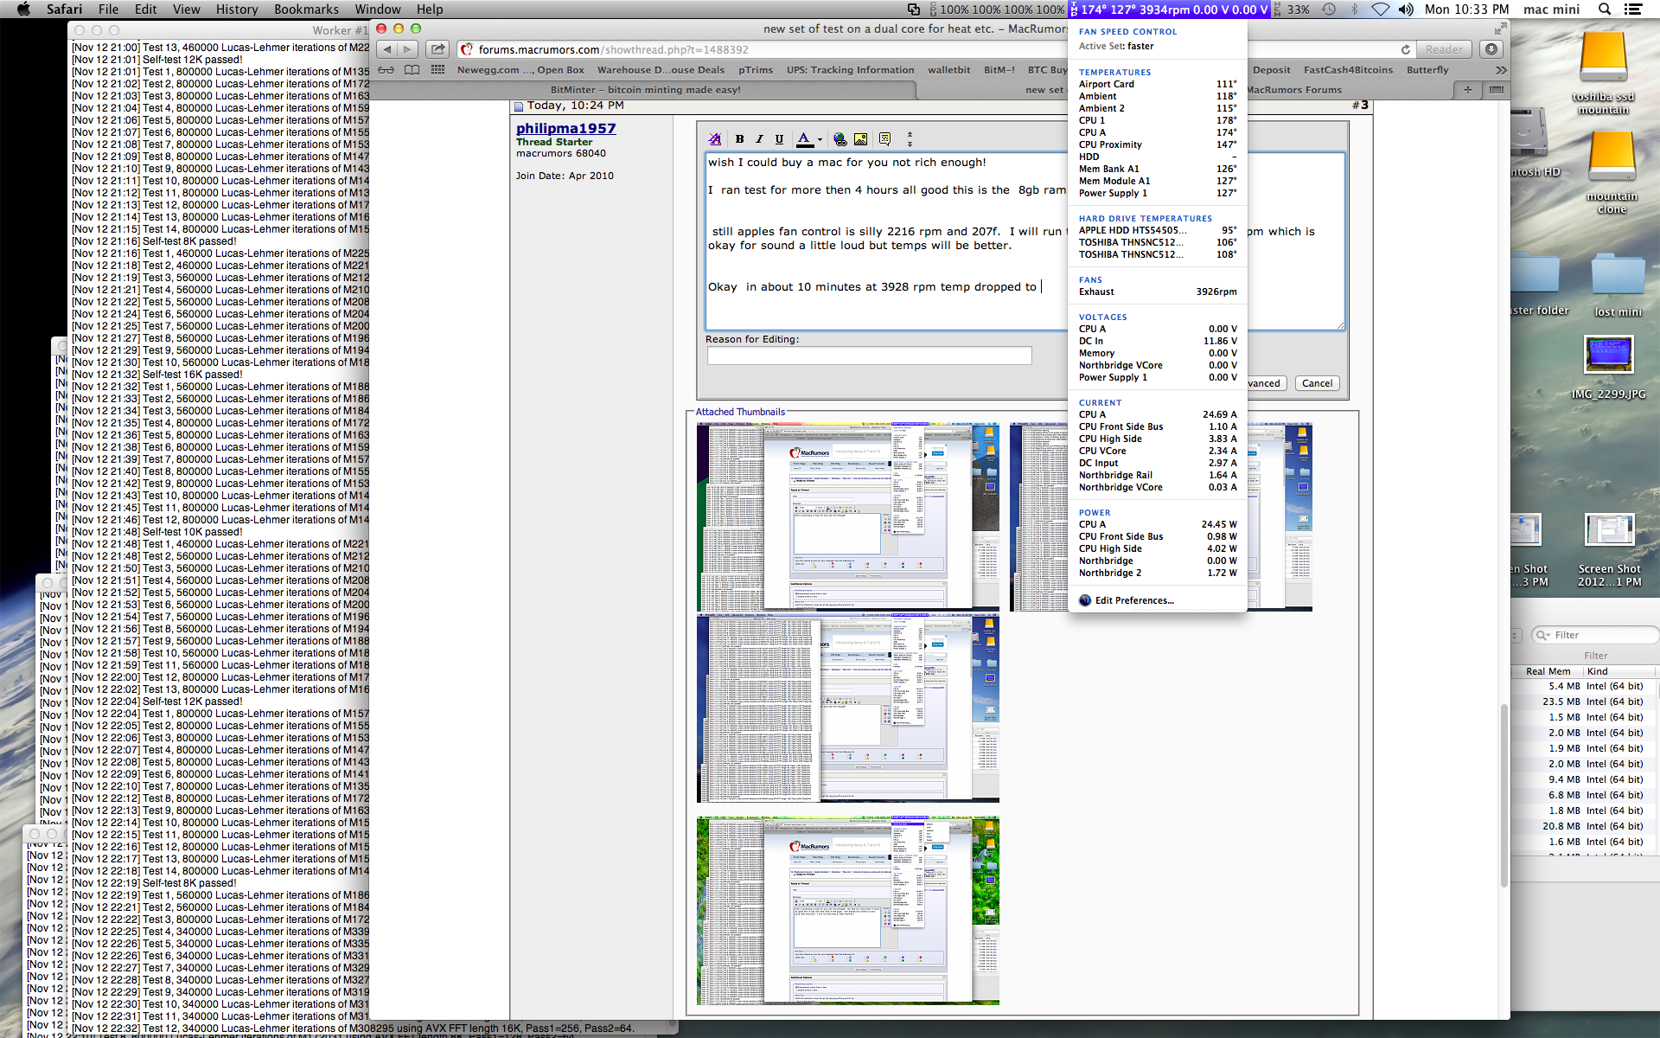Viewport: 1660px width, 1038px height.
Task: Click the Remove Text Formatting icon
Action: tap(714, 139)
